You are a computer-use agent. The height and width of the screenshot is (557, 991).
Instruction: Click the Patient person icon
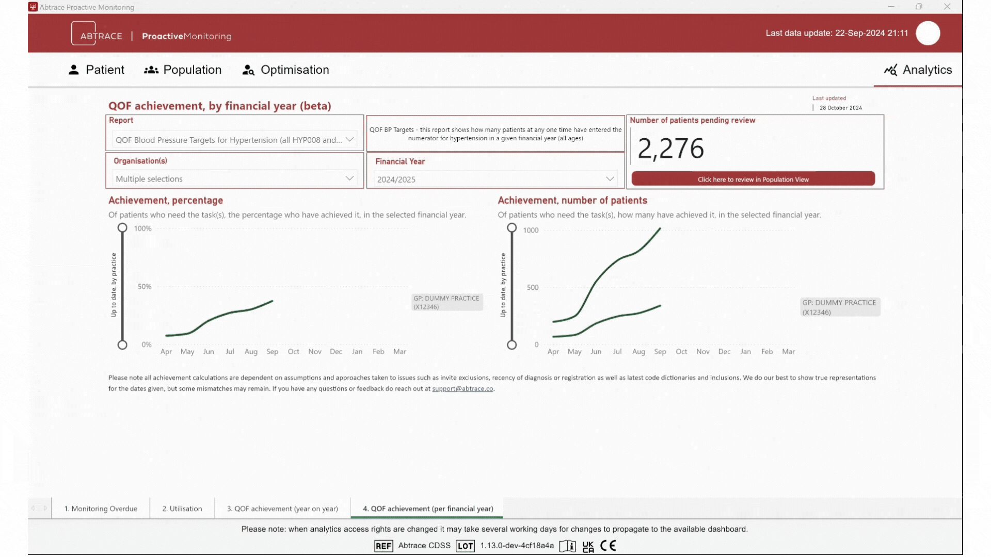pyautogui.click(x=74, y=70)
